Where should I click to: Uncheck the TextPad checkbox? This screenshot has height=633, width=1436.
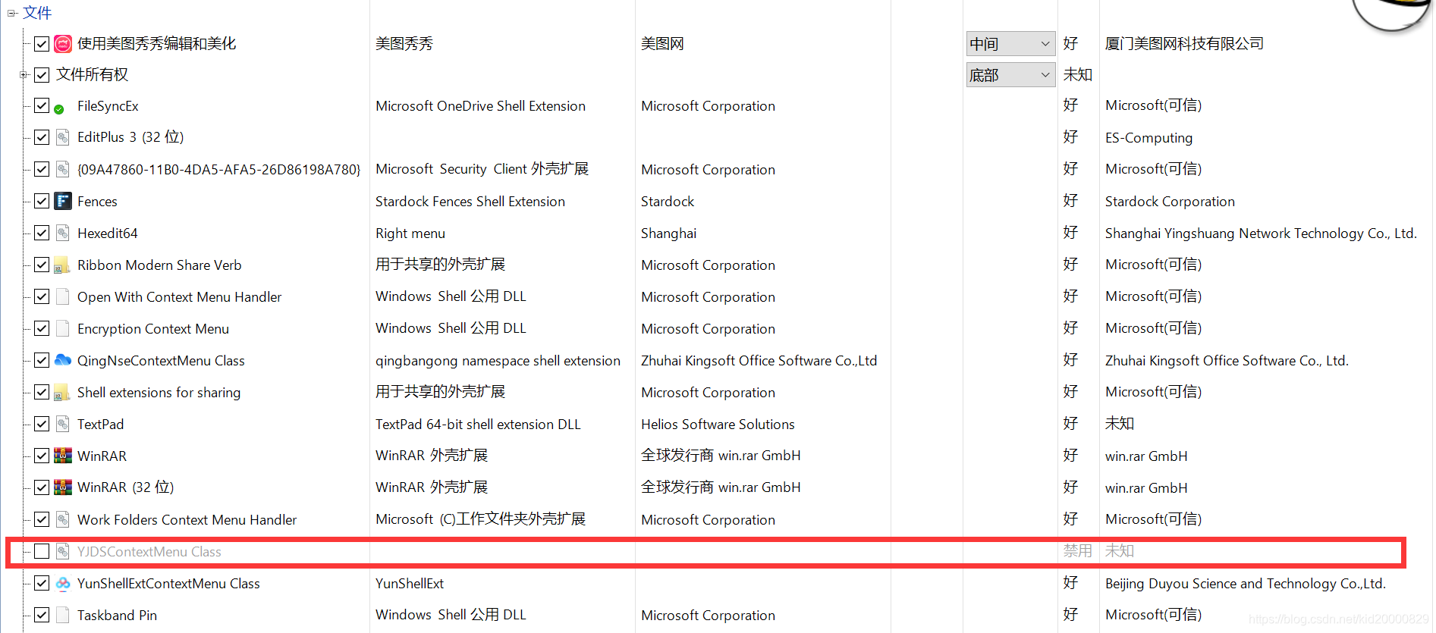[42, 424]
